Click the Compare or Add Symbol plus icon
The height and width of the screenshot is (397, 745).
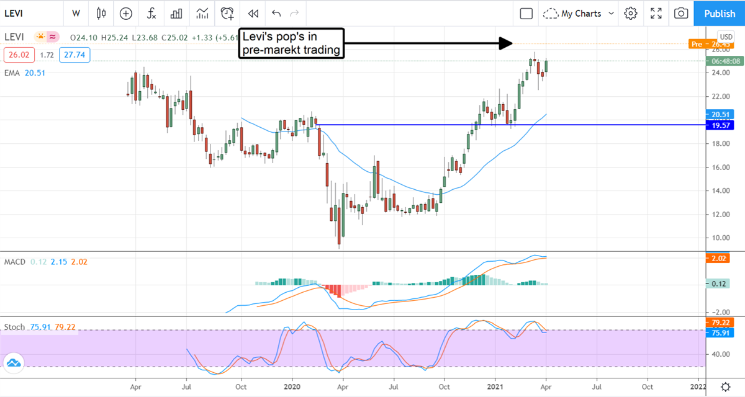[x=126, y=13]
